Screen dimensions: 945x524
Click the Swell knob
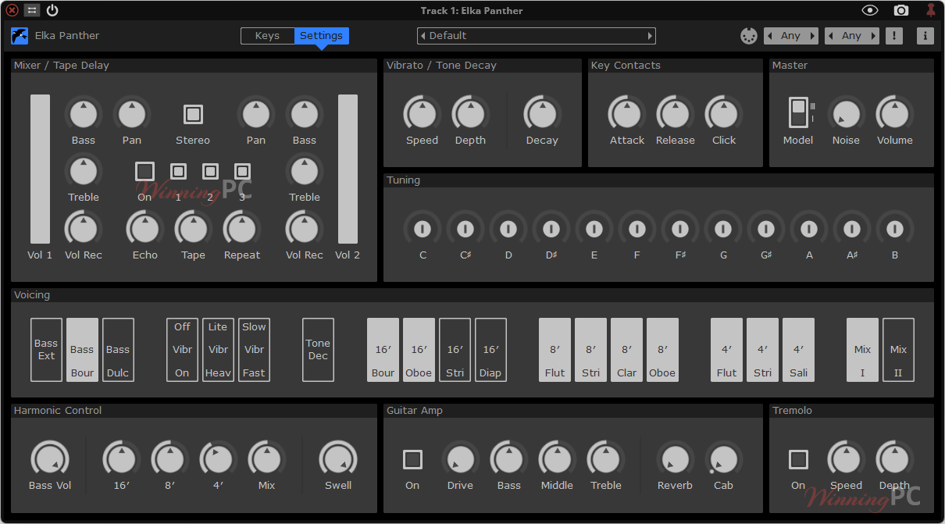338,459
